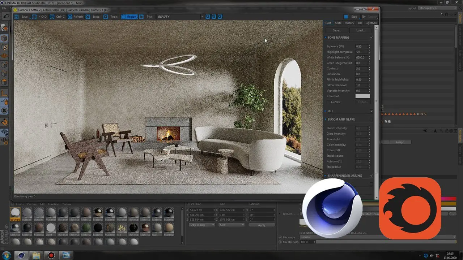This screenshot has width=463, height=260.
Task: Switch to the LightMix tab
Action: pos(371,23)
